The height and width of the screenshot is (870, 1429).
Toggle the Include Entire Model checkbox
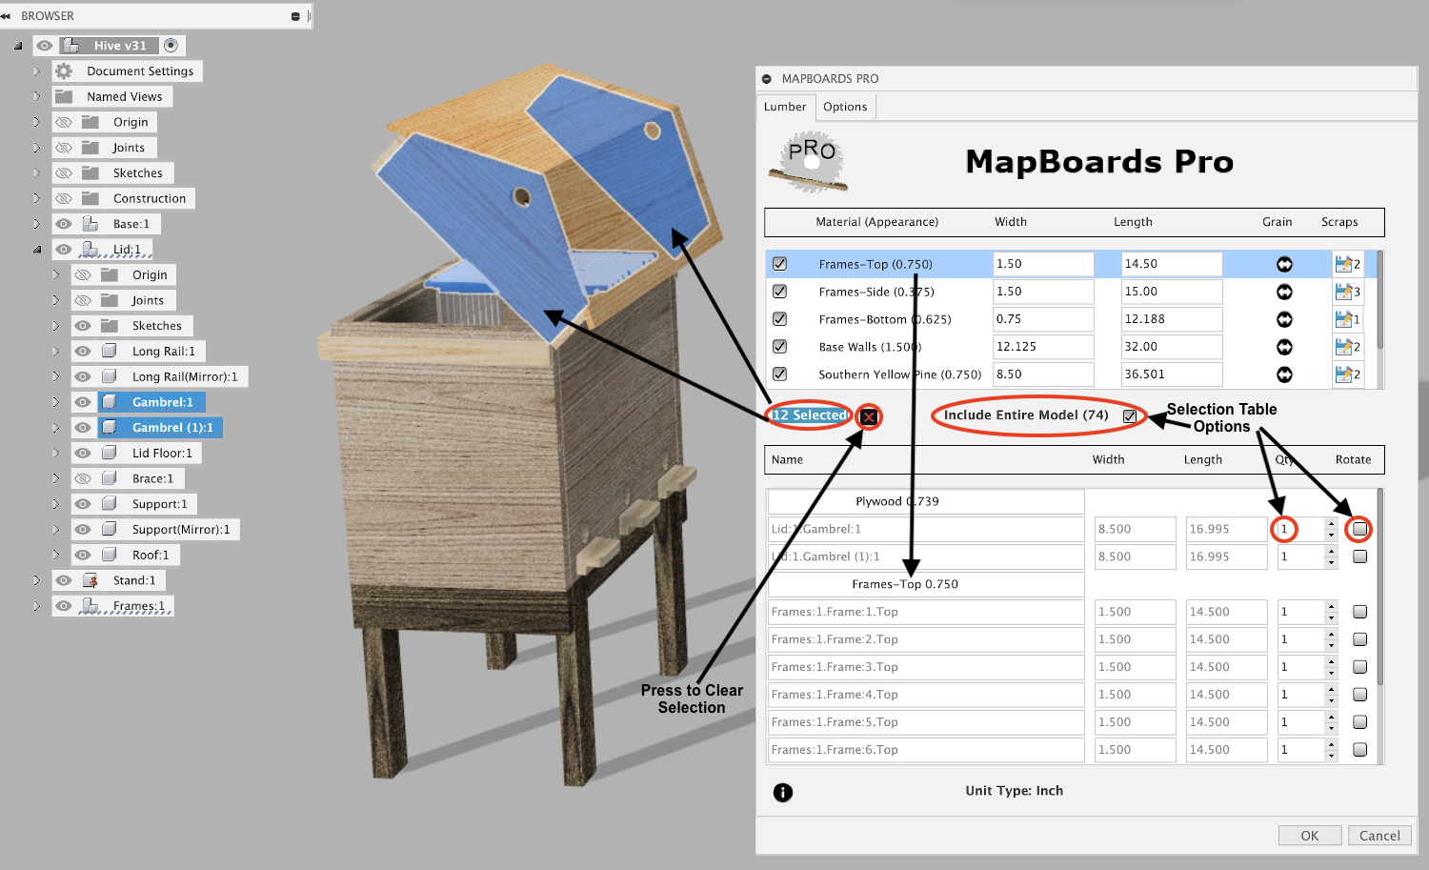1130,416
